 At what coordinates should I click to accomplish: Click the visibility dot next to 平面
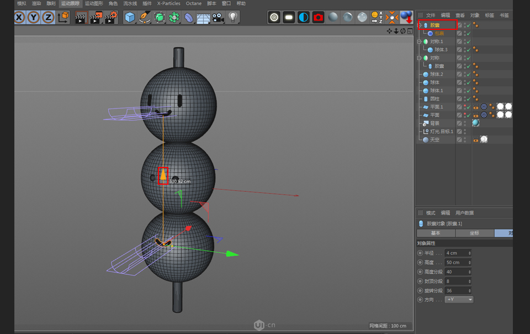[x=465, y=113]
